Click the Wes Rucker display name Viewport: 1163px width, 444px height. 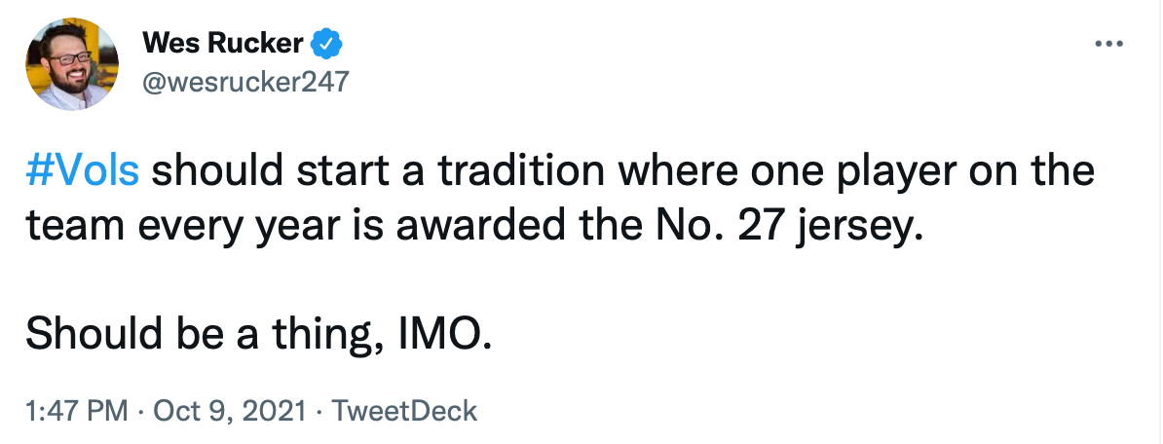point(224,44)
